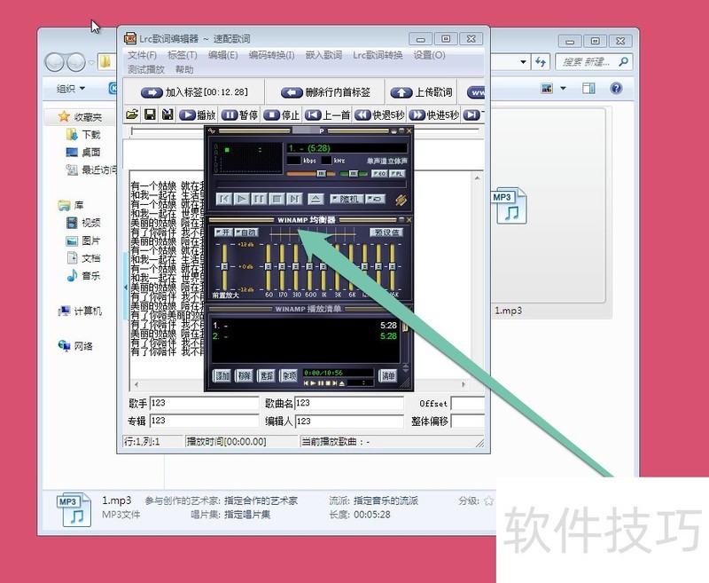Click the 播放 play button in Lrc editor toolbar

[198, 115]
